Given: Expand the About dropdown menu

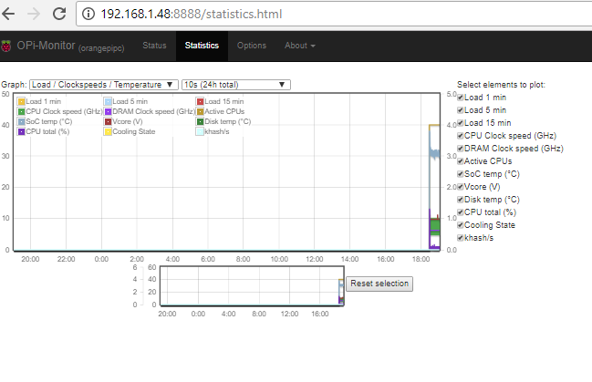Looking at the screenshot, I should (300, 46).
